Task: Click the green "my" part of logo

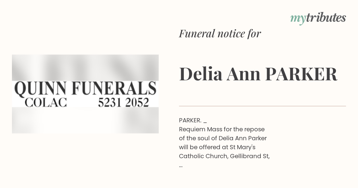Action: click(x=298, y=19)
